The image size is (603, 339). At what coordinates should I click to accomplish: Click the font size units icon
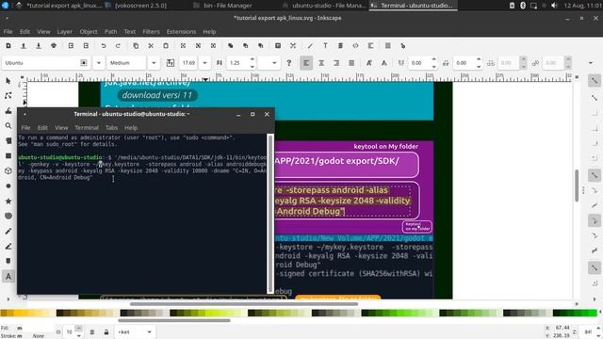pyautogui.click(x=171, y=63)
